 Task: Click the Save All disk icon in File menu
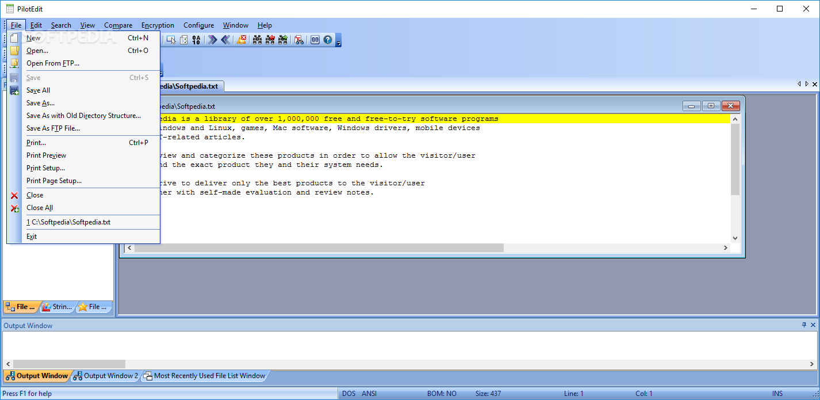pos(14,90)
